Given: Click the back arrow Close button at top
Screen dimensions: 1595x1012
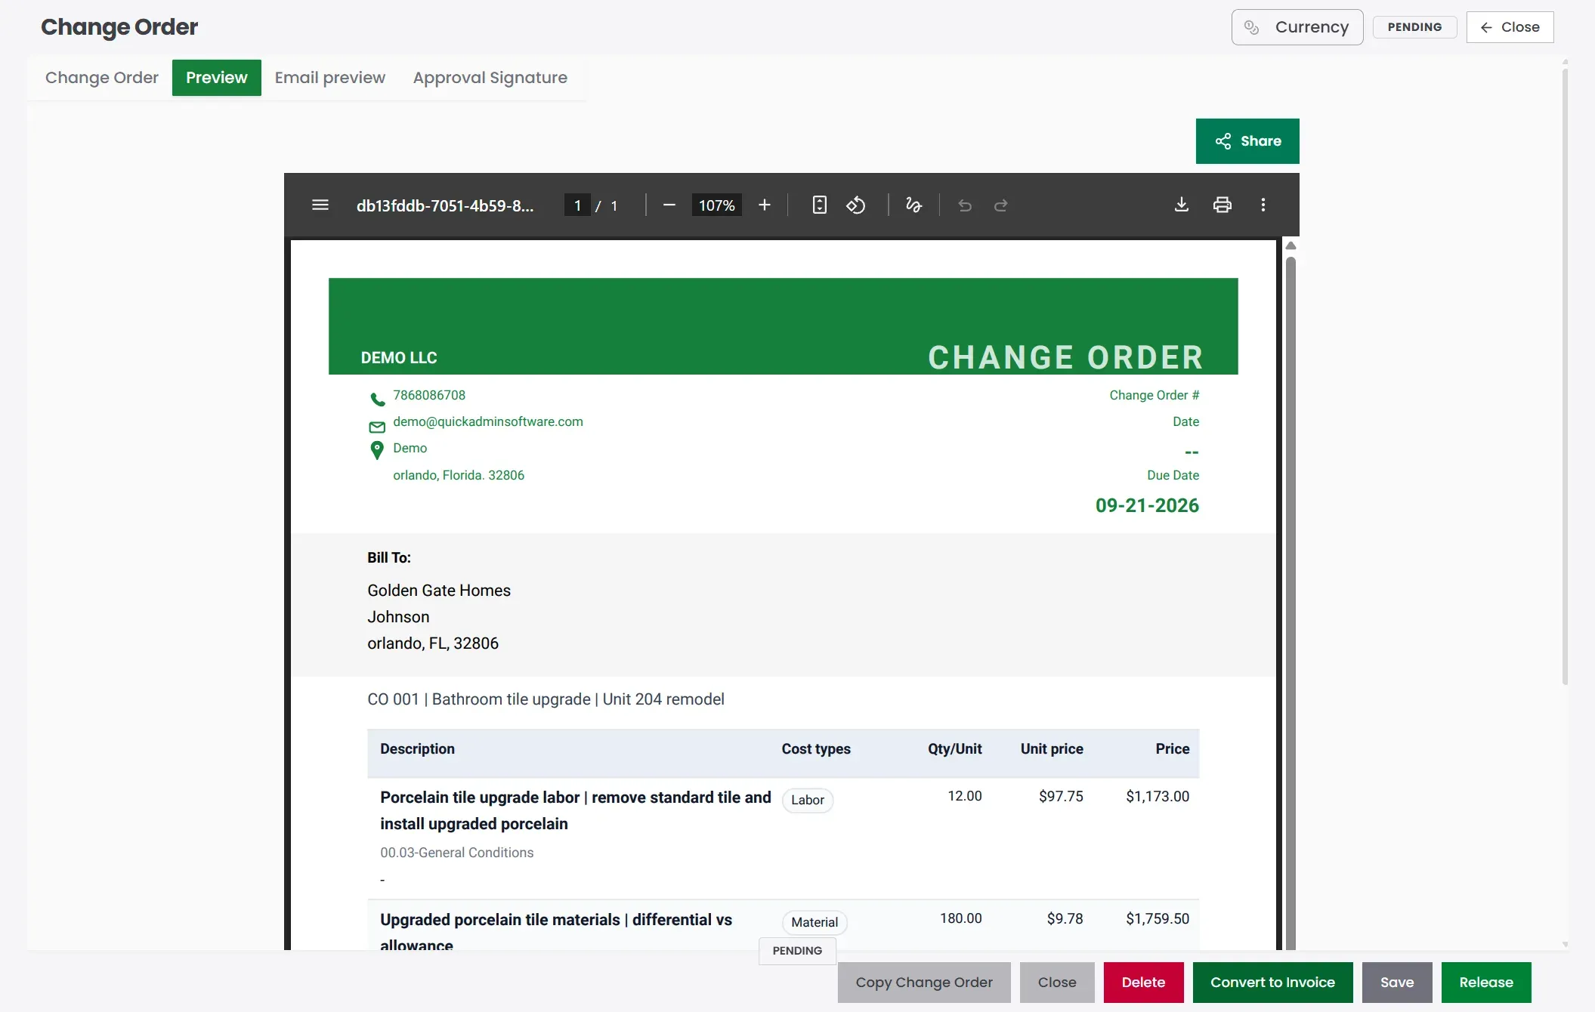Looking at the screenshot, I should (x=1510, y=27).
